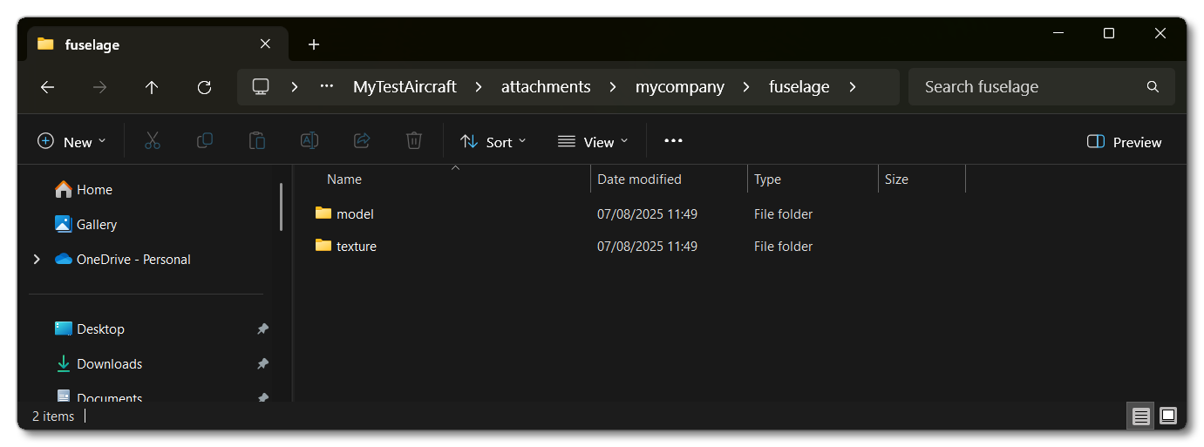
Task: Click the Share icon in toolbar
Action: [362, 141]
